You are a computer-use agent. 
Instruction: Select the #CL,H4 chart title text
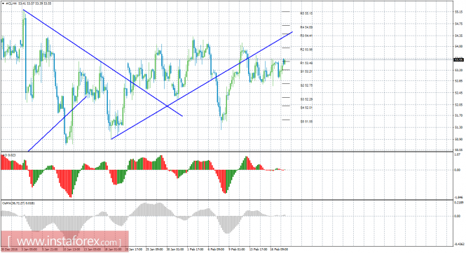tap(11, 3)
